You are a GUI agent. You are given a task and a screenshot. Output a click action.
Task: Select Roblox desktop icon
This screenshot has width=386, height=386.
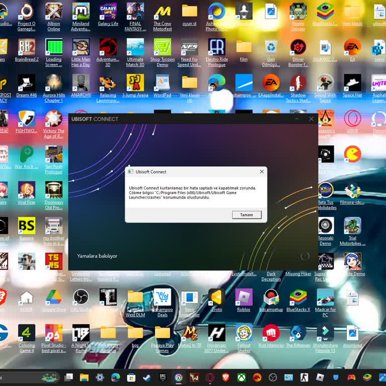point(244,301)
